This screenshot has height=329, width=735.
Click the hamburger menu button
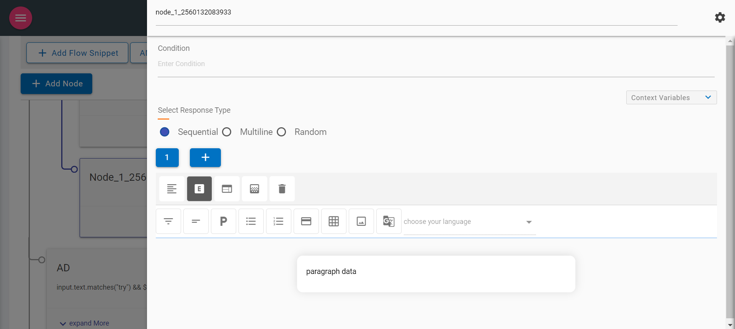point(21,18)
